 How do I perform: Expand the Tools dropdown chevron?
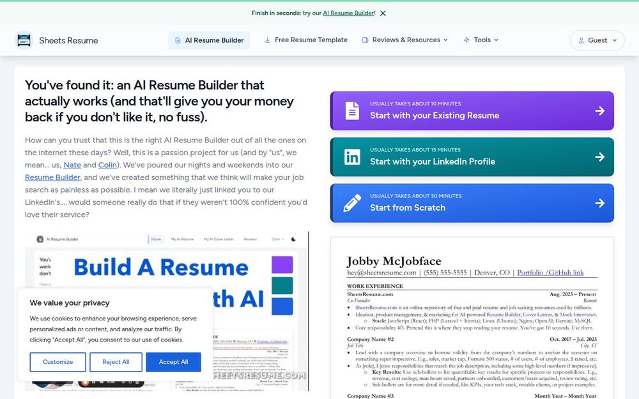[496, 40]
